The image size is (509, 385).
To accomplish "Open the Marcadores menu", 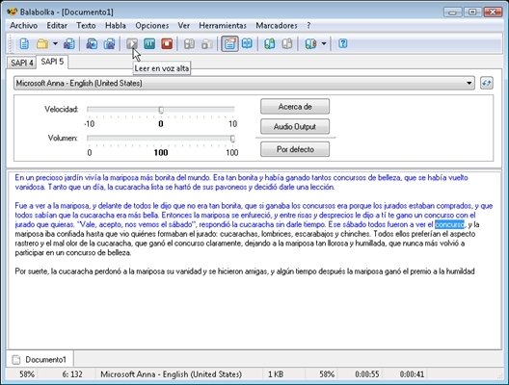I will click(x=277, y=25).
